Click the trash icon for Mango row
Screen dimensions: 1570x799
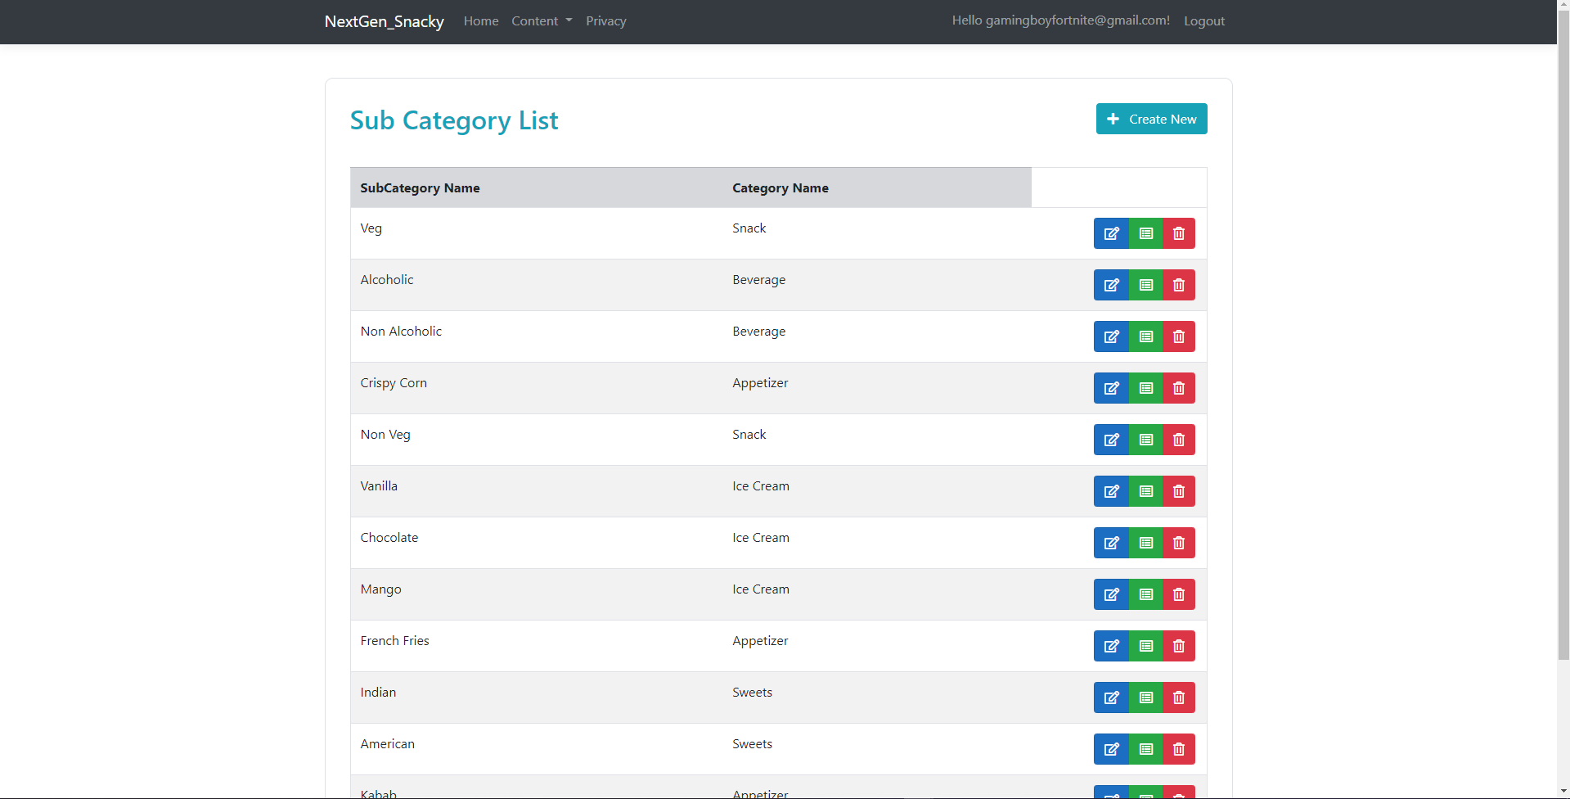click(x=1178, y=594)
